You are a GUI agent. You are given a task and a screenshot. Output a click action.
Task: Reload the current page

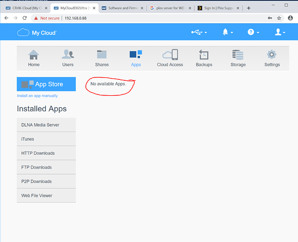pos(25,18)
